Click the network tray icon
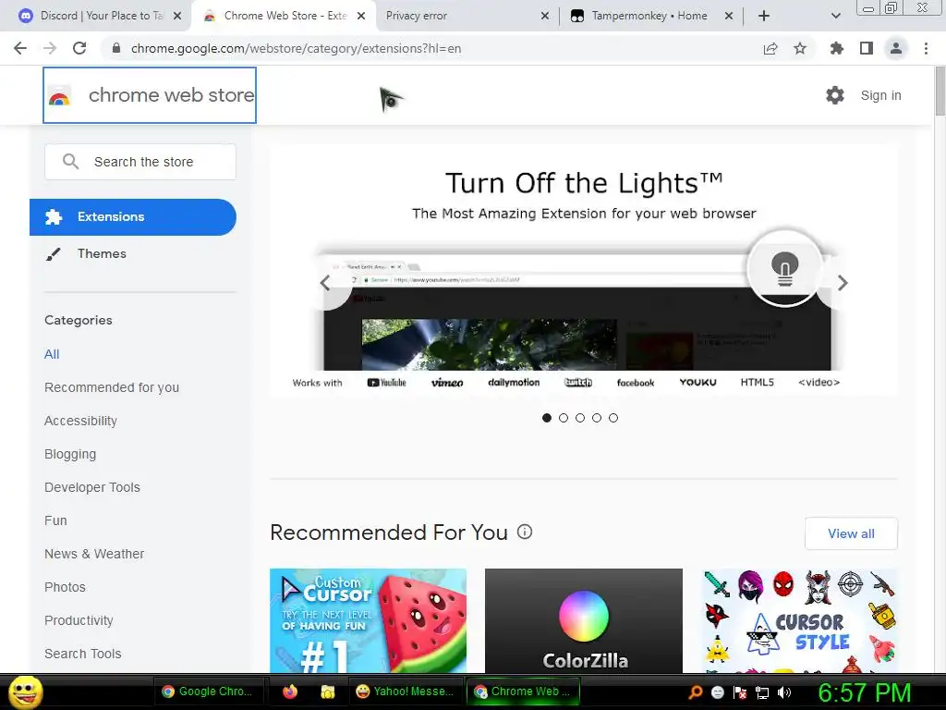 (x=762, y=692)
